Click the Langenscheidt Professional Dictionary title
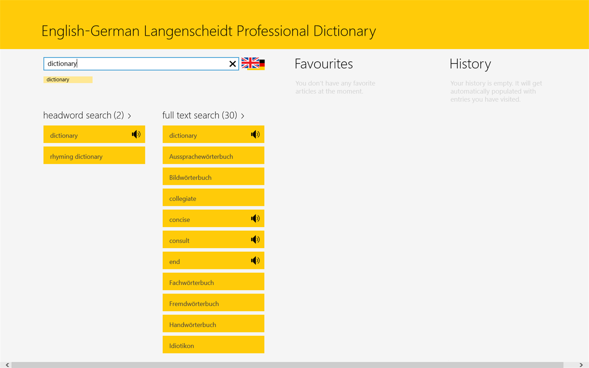 tap(209, 31)
